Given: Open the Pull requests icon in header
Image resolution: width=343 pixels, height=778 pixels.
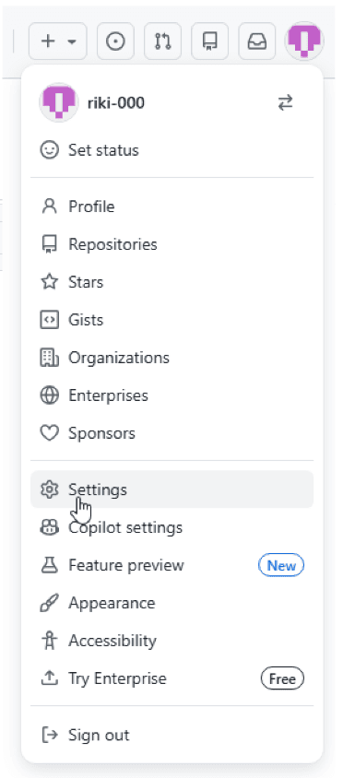Looking at the screenshot, I should tap(162, 41).
